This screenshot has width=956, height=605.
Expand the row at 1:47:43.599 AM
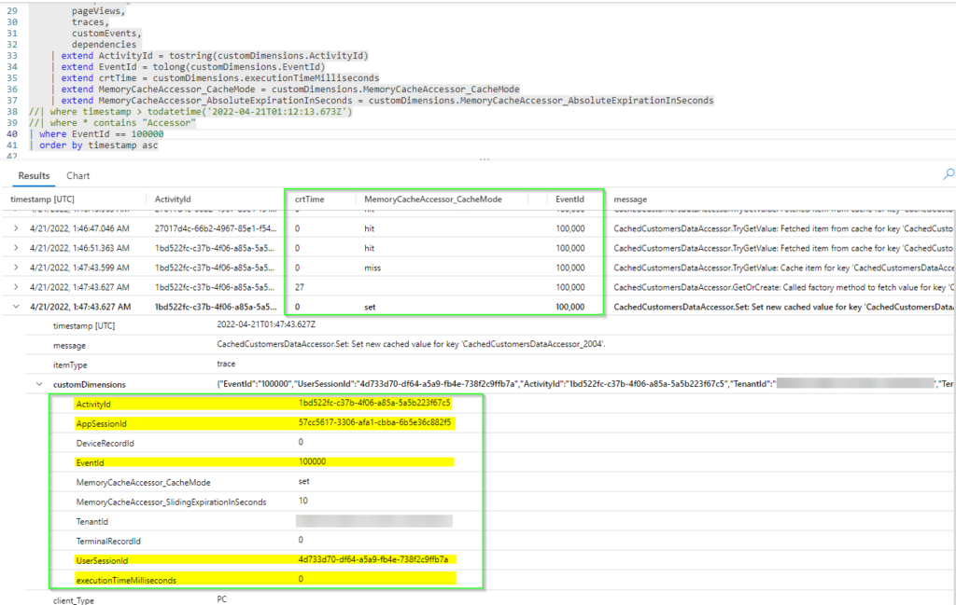(x=16, y=268)
